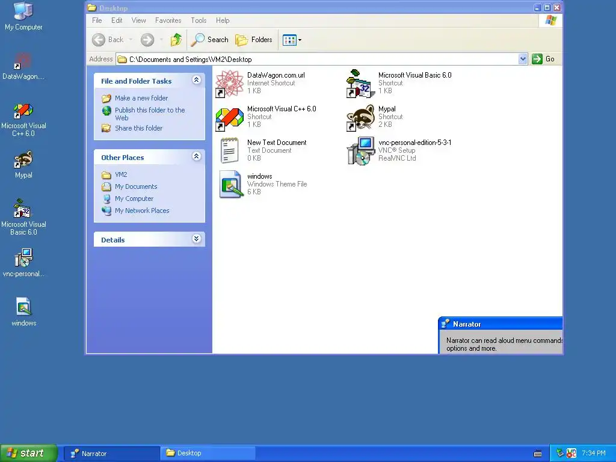The height and width of the screenshot is (462, 616).
Task: Expand the Address bar dropdown
Action: 523,59
